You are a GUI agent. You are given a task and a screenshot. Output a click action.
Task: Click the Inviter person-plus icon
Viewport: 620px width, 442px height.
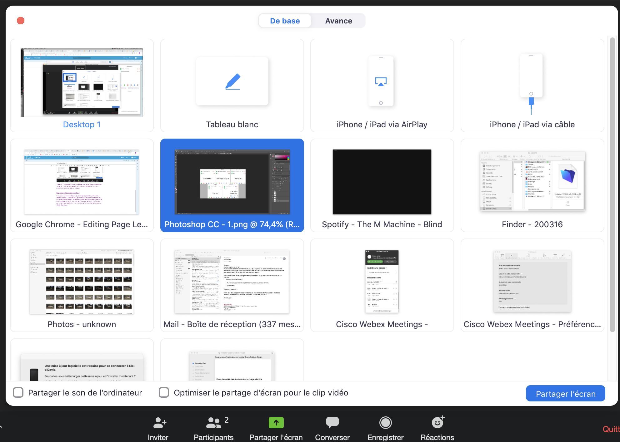(159, 423)
